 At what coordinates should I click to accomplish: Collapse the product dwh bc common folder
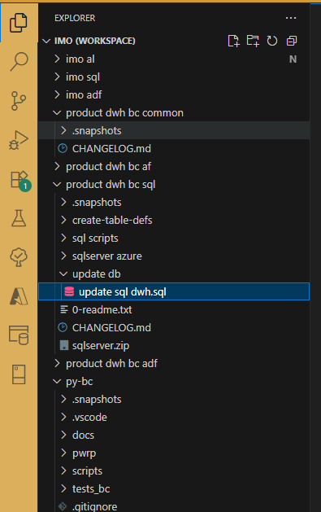click(x=57, y=112)
